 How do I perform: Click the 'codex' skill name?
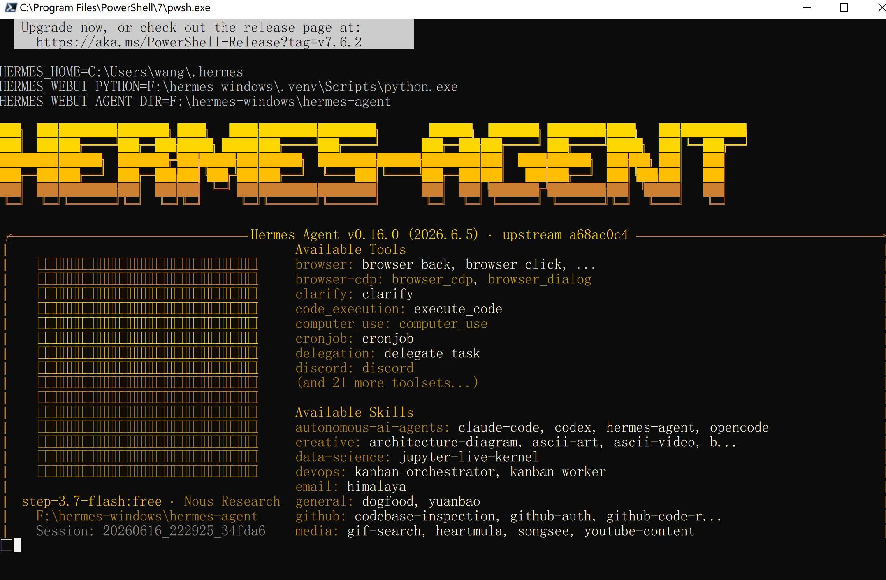(x=573, y=427)
